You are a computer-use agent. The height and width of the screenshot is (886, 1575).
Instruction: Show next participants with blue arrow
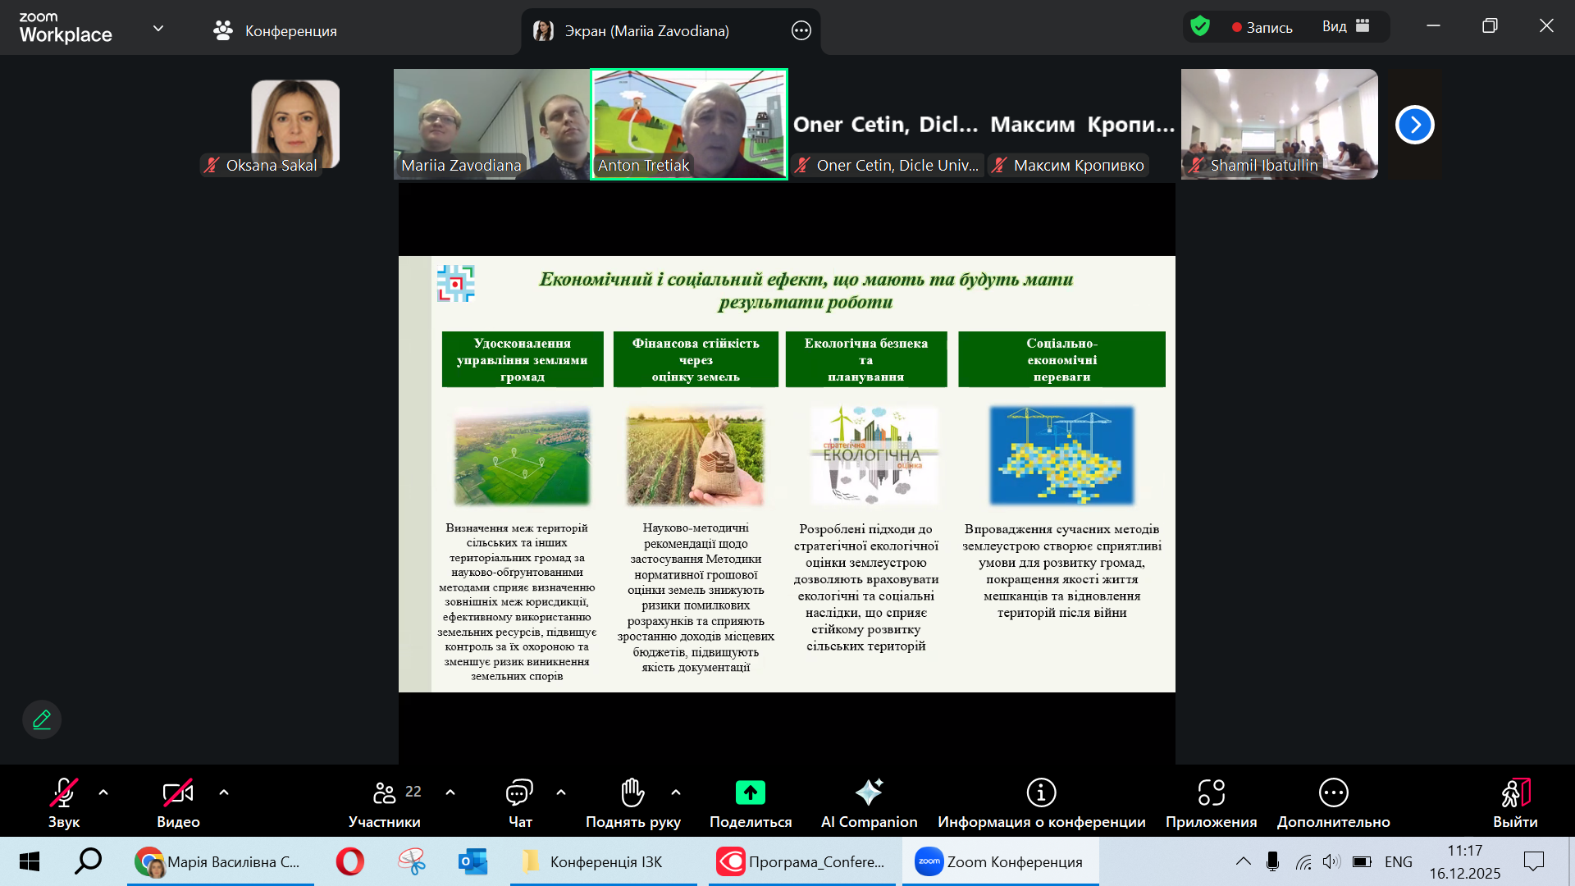[x=1414, y=125]
